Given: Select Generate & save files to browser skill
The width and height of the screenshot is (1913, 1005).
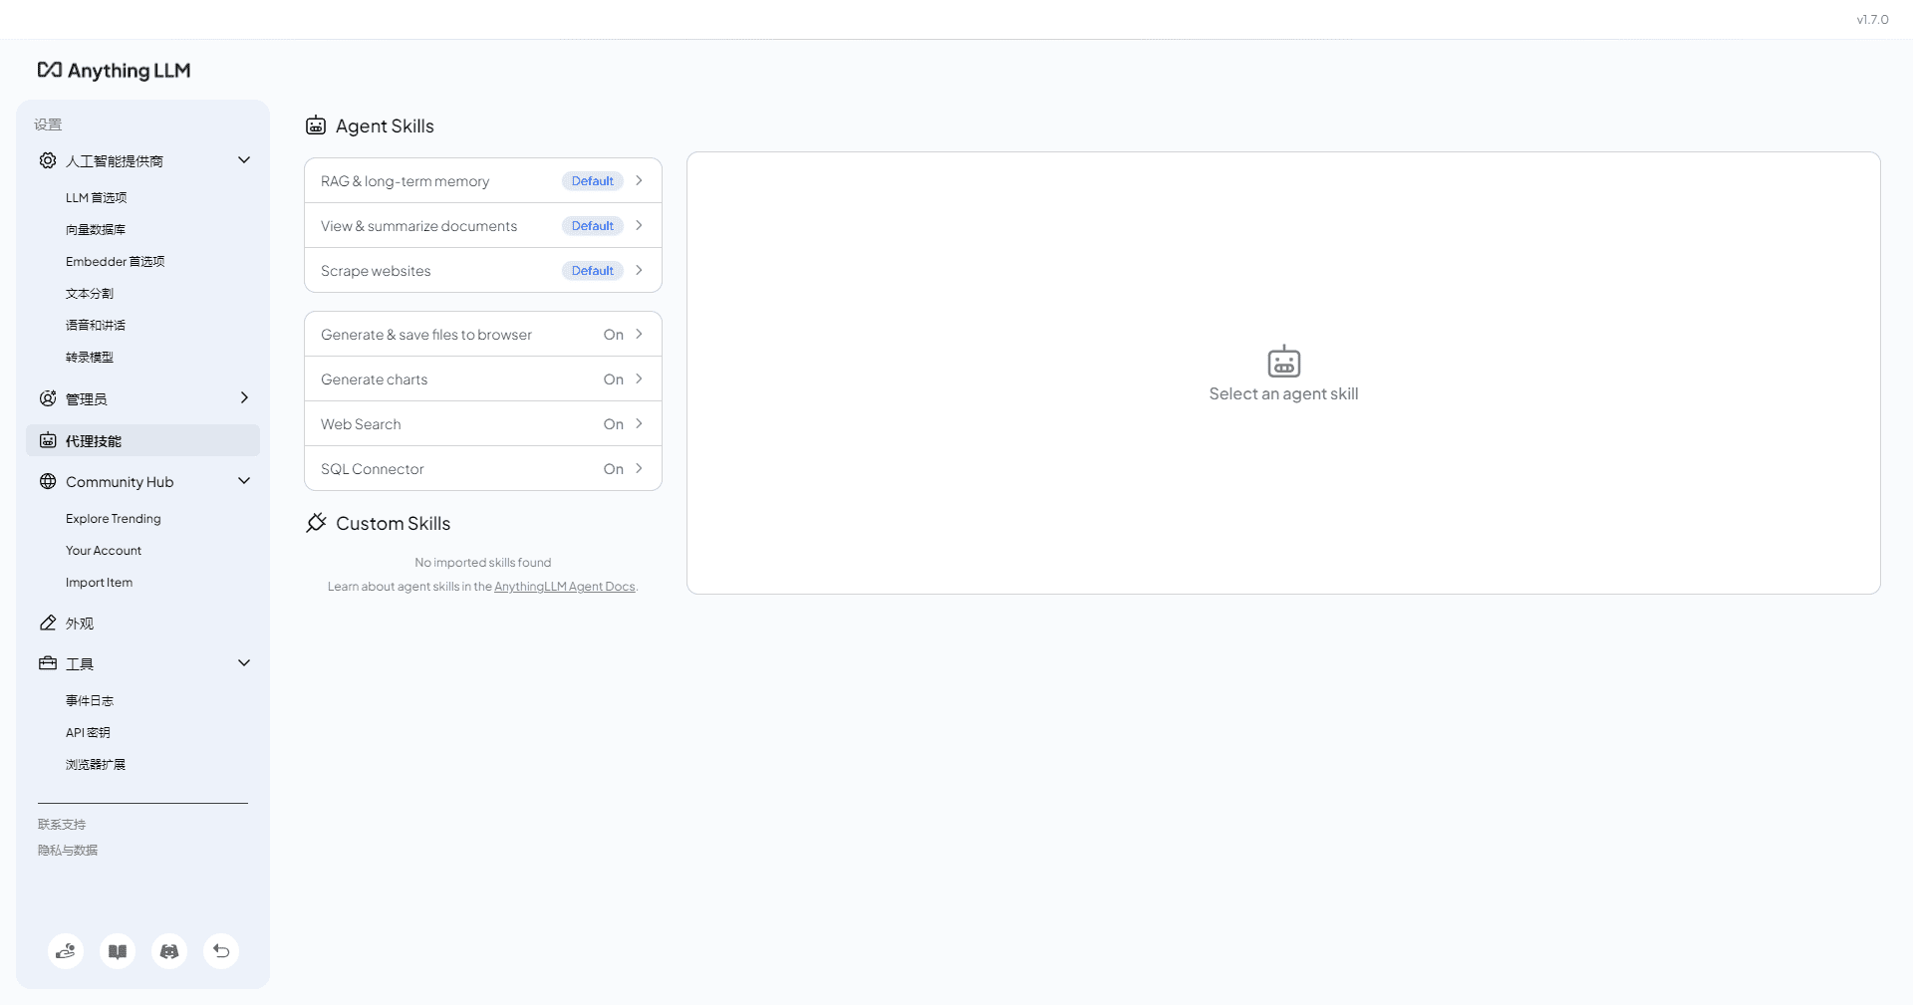Looking at the screenshot, I should (483, 334).
